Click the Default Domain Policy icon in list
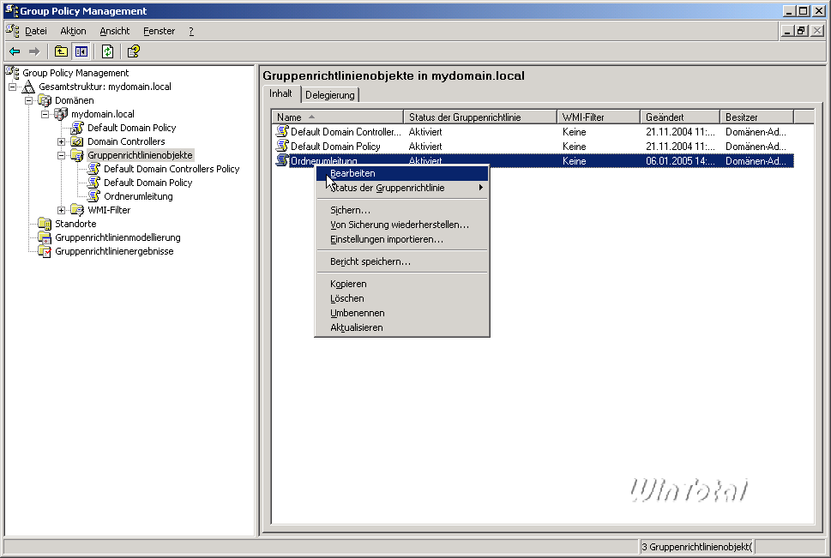 (x=281, y=147)
